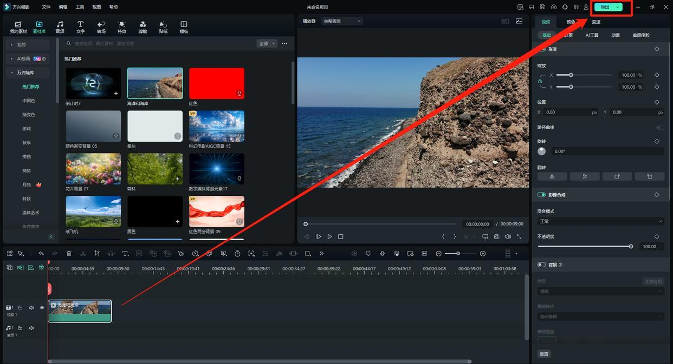Open the 文件 (File) menu
This screenshot has height=364, width=673.
tap(46, 7)
